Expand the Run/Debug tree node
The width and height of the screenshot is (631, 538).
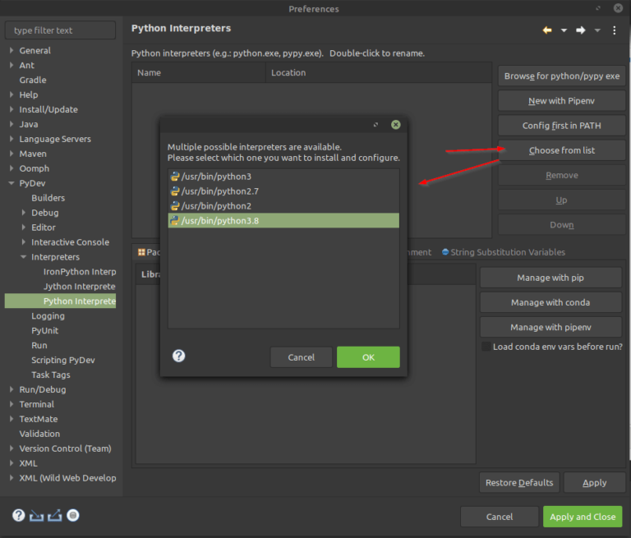(x=12, y=389)
